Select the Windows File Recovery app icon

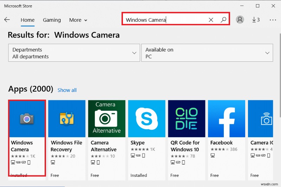[67, 119]
